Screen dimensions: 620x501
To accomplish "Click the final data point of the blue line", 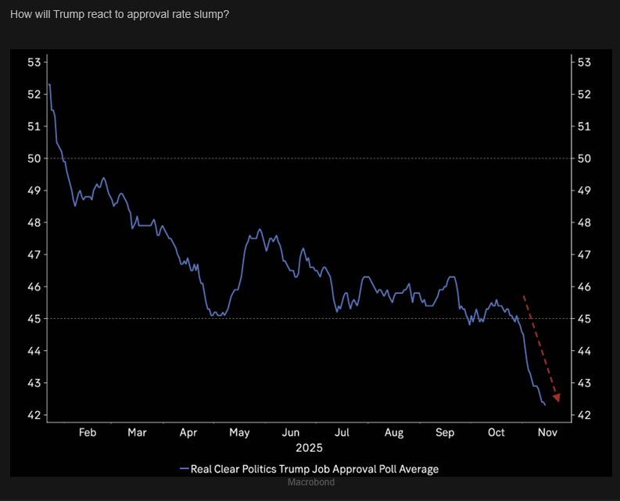I will (544, 404).
